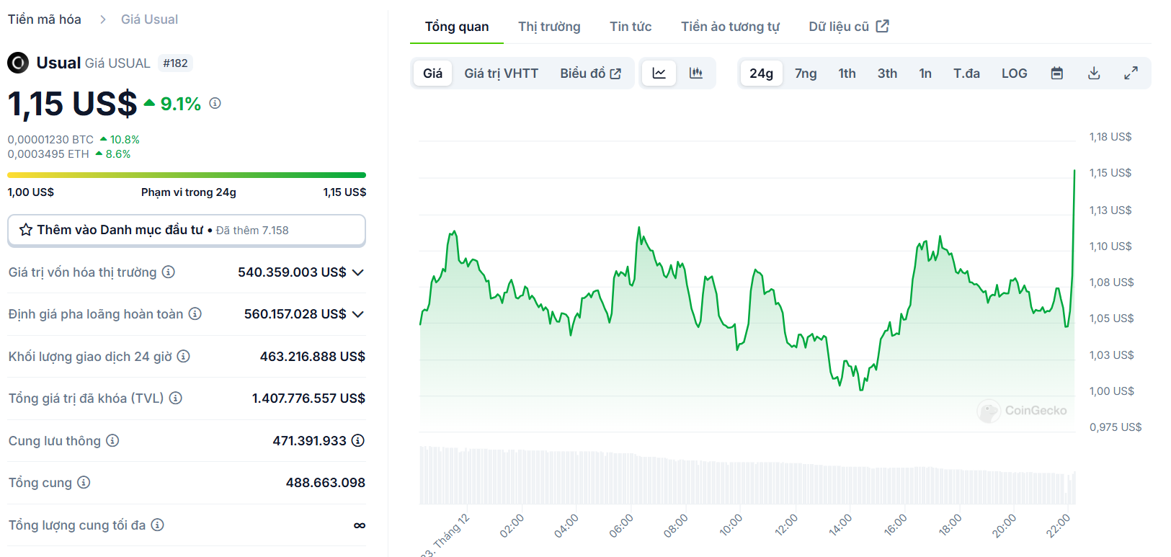This screenshot has height=557, width=1171.
Task: Click the 488.663.098 total supply value
Action: (x=326, y=482)
